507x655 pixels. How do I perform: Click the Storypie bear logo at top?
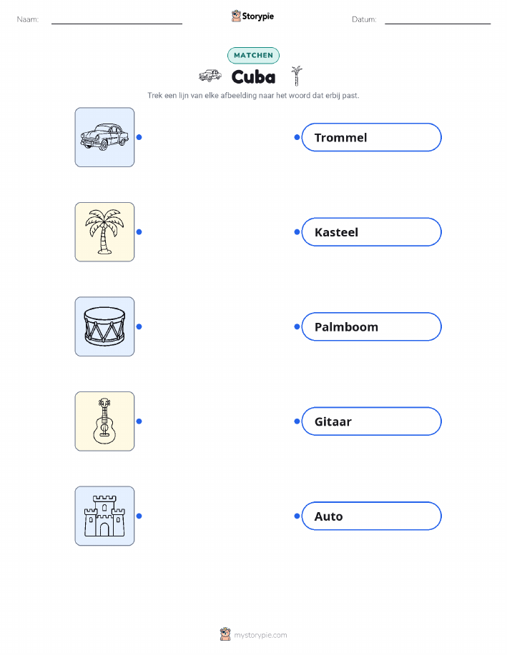pyautogui.click(x=237, y=16)
